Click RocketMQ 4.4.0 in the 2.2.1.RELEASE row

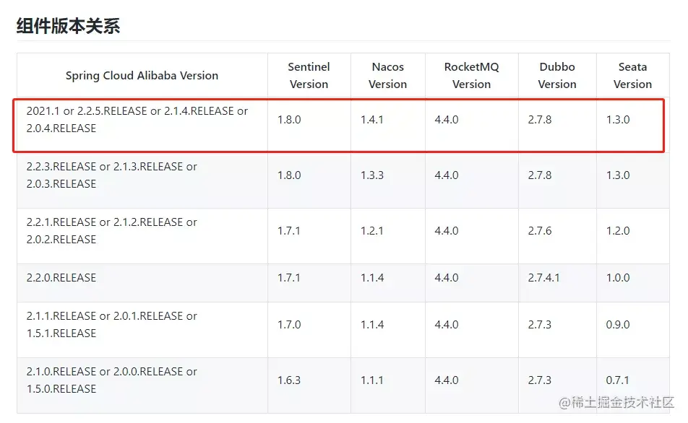point(447,231)
